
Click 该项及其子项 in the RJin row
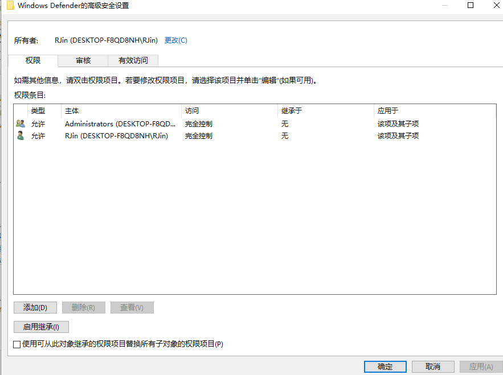398,136
